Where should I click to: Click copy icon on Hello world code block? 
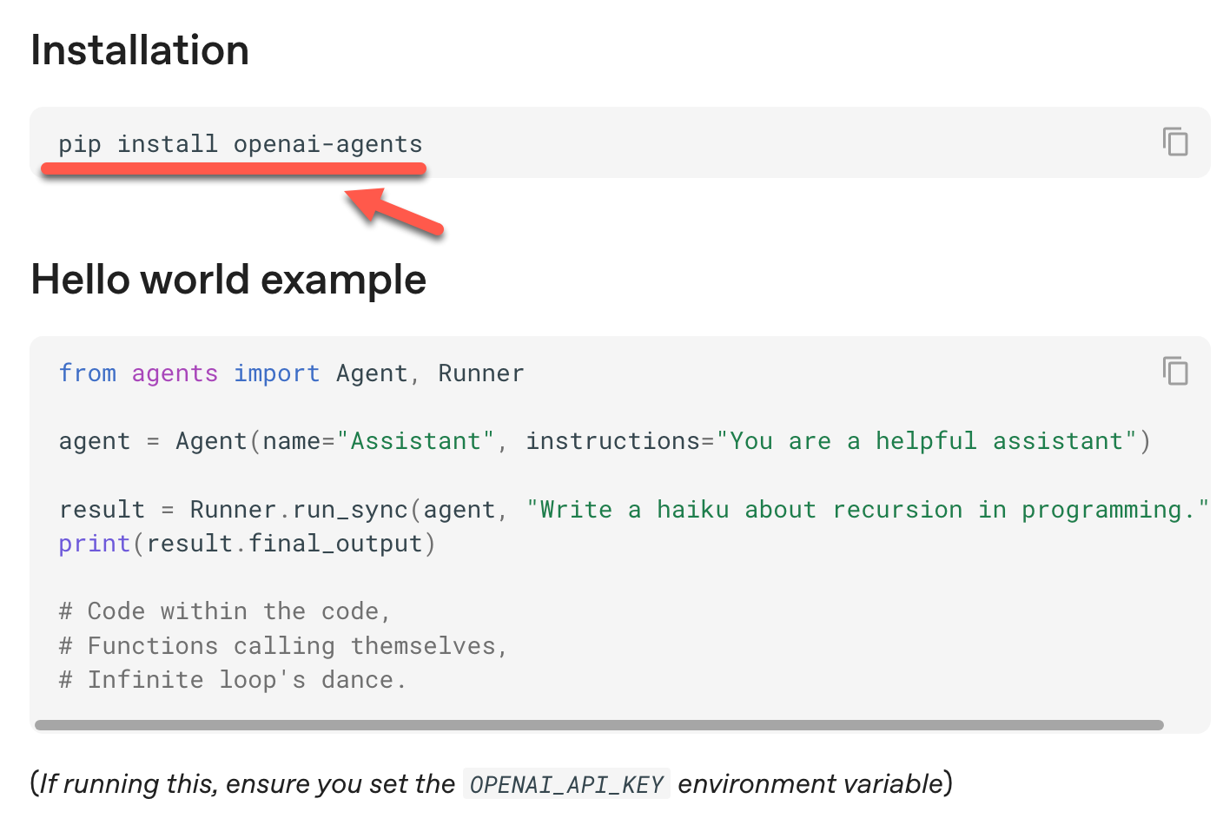(1175, 371)
